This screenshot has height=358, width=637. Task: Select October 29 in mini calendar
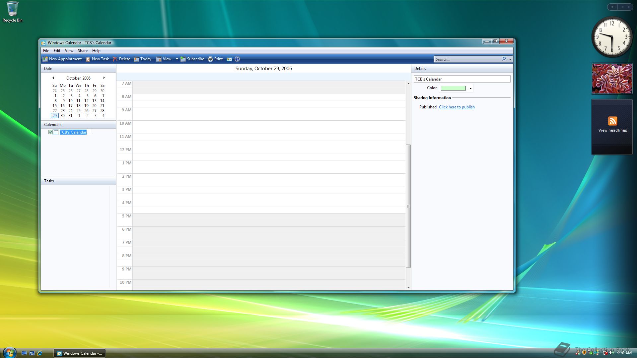[x=54, y=116]
